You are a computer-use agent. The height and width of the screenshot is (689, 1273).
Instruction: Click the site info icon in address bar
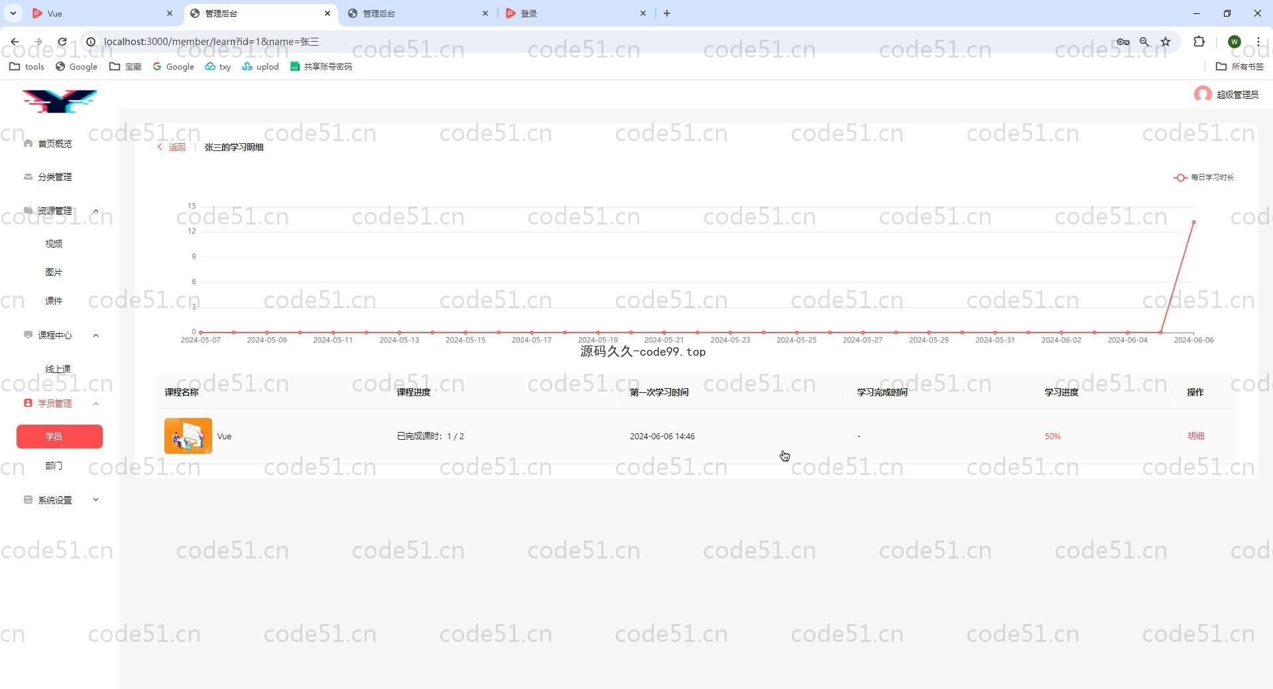coord(91,42)
